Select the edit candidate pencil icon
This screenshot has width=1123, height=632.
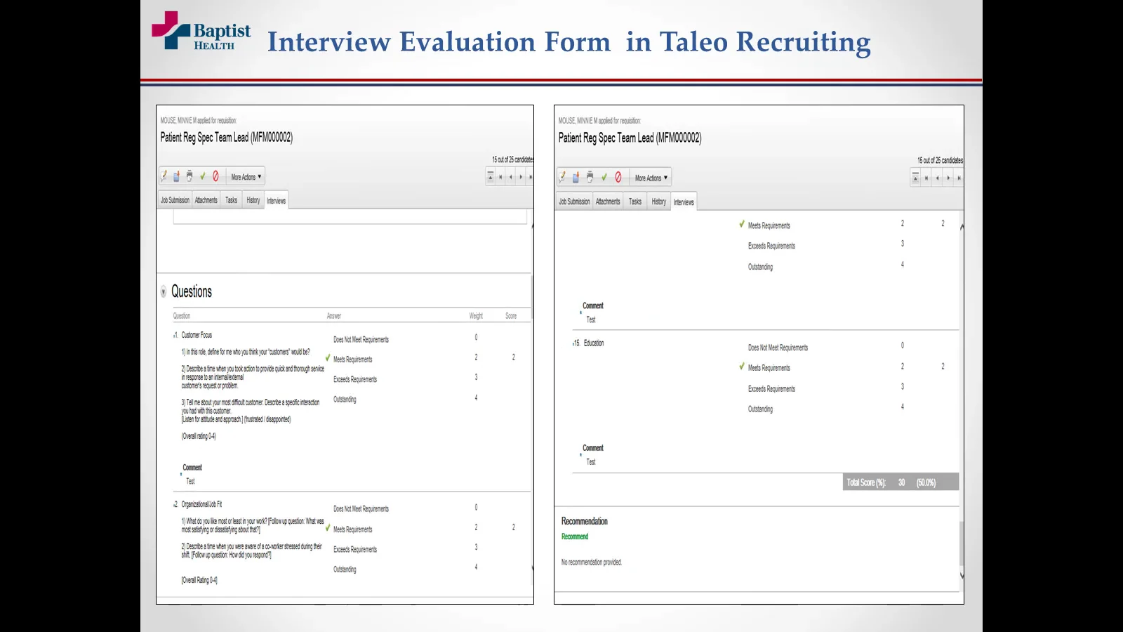click(x=163, y=176)
